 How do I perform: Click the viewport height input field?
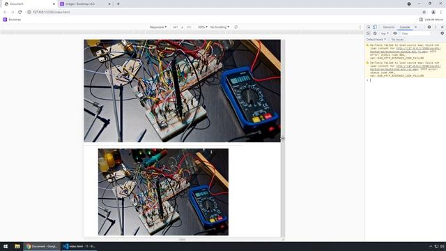pyautogui.click(x=189, y=27)
